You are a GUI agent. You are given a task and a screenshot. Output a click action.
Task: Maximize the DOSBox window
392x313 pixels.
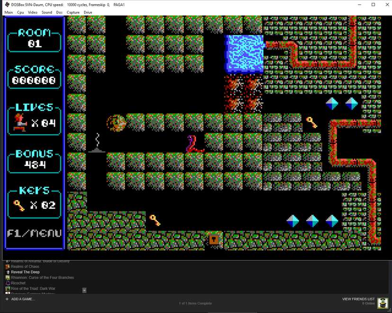pyautogui.click(x=373, y=5)
